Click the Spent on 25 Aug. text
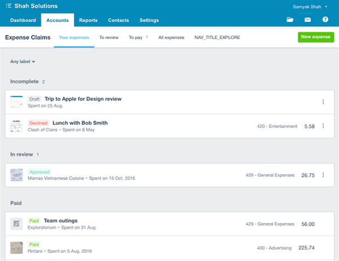 [45, 106]
